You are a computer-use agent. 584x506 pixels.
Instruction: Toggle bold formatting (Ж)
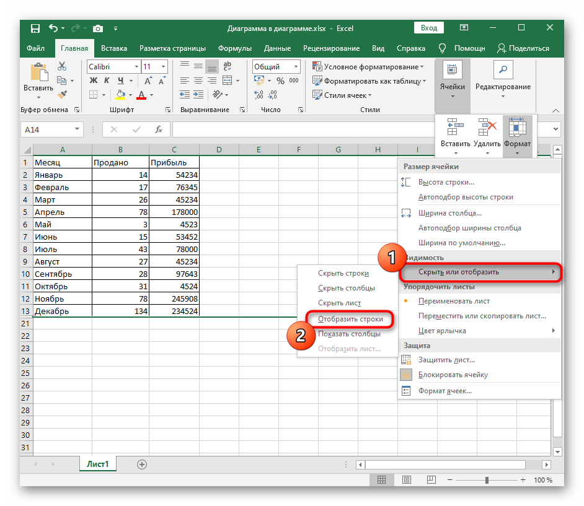click(x=94, y=81)
